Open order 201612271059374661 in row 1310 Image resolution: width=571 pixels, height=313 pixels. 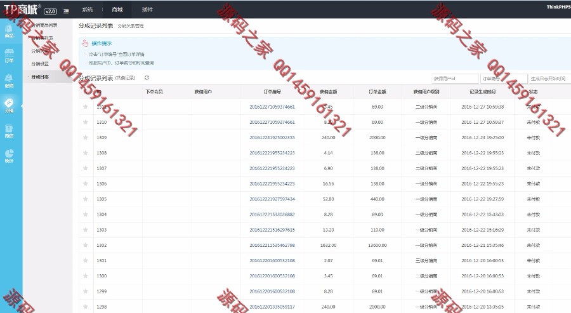coord(272,122)
